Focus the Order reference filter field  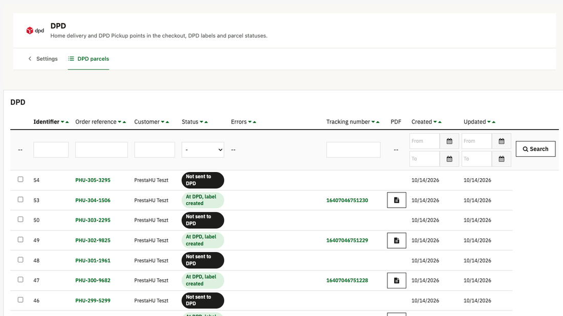click(x=101, y=150)
